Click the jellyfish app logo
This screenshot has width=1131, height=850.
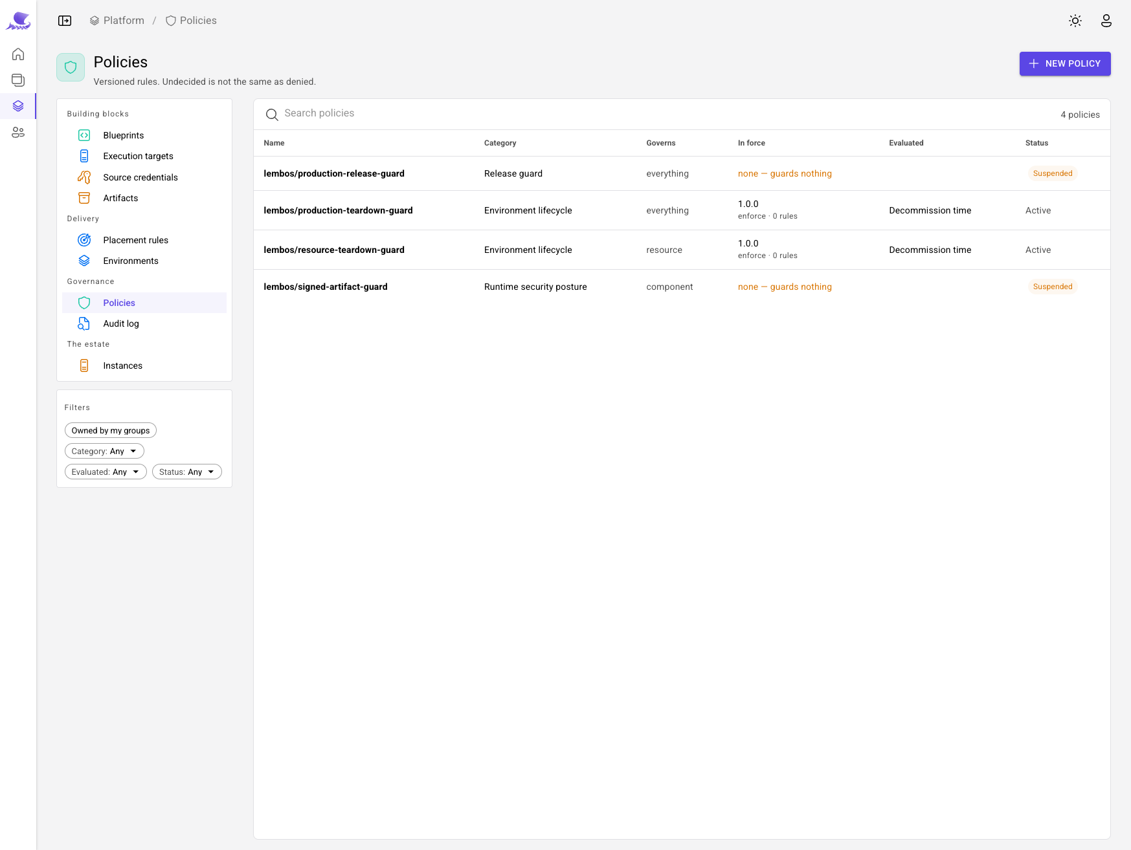(18, 21)
